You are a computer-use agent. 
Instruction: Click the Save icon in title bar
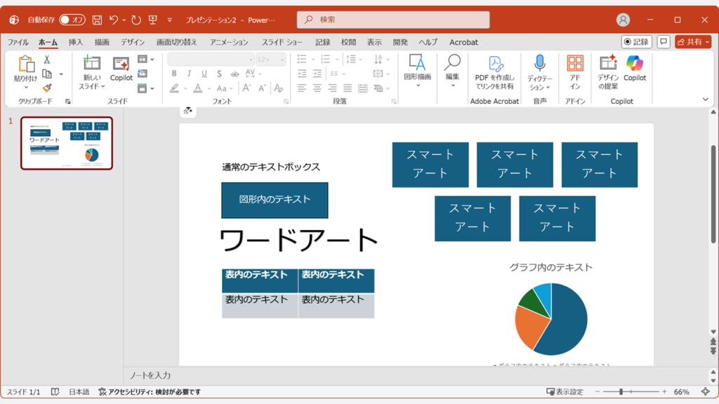pyautogui.click(x=97, y=20)
